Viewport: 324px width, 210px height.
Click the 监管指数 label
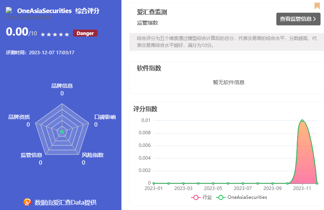click(148, 23)
